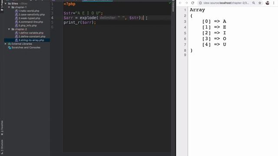
Task: Select 3.string-to-array.php in project tree
Action: pyautogui.click(x=31, y=40)
